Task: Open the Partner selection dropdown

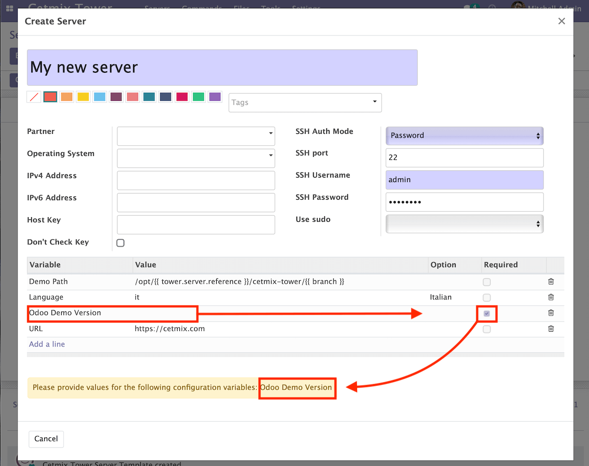Action: [x=196, y=136]
